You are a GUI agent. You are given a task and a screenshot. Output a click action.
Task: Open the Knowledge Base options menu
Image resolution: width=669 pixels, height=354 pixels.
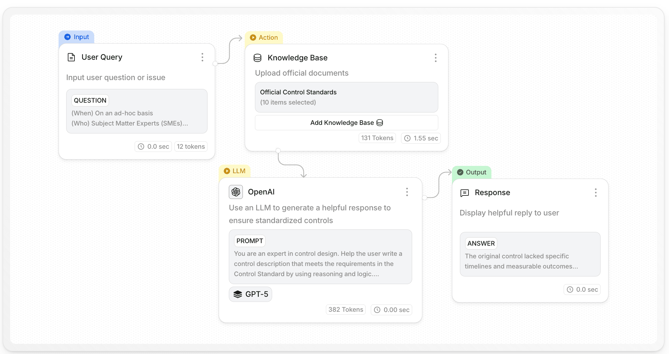(x=436, y=58)
